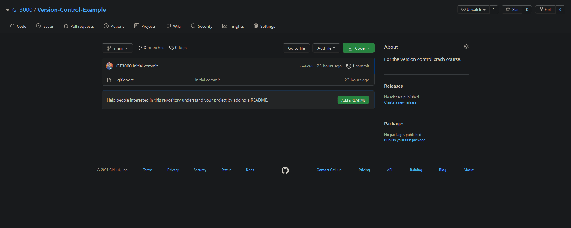Screen dimensions: 571x228
Task: Open the Pricing footer link
Action: [364, 170]
